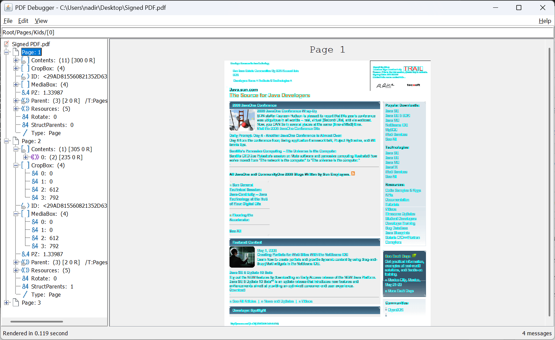555x340 pixels.
Task: Select the '3: 792' row under Page: 2 MediaBox
Action: pos(45,246)
